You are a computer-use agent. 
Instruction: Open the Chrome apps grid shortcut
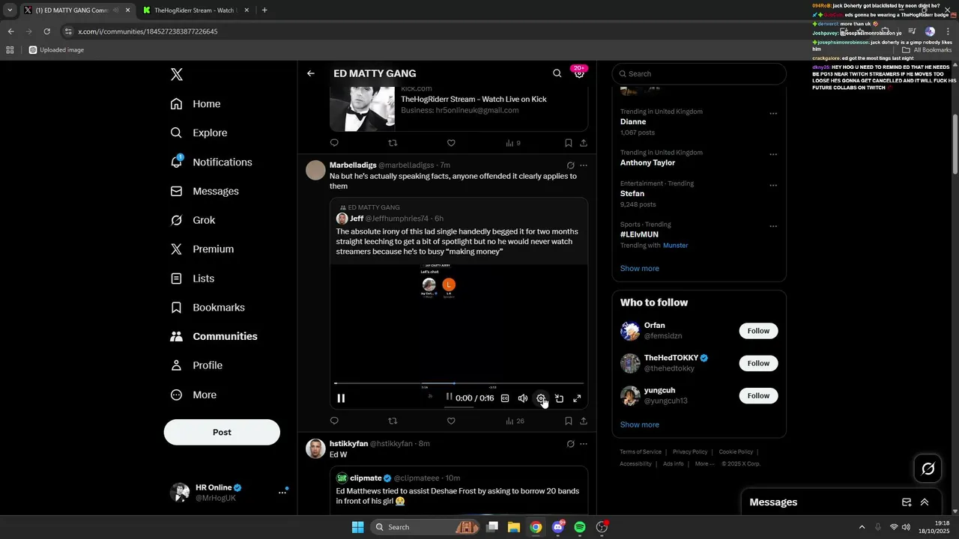point(10,50)
